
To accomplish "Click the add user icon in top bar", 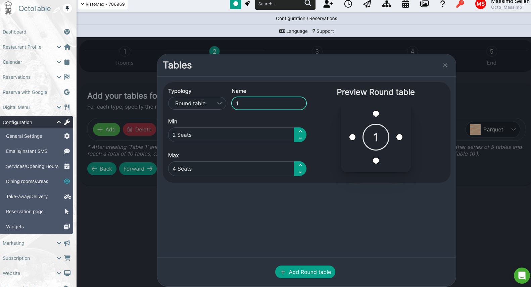I will tap(328, 4).
